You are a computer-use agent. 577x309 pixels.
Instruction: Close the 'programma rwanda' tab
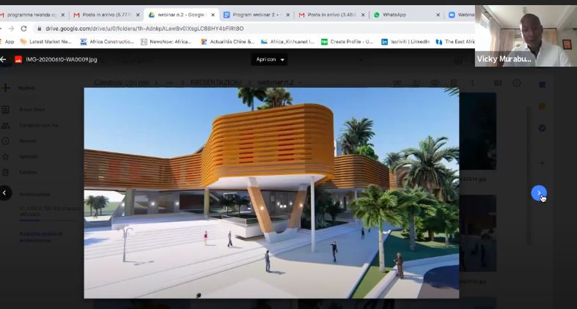coord(62,15)
